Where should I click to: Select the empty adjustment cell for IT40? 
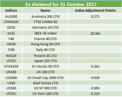(95, 50)
